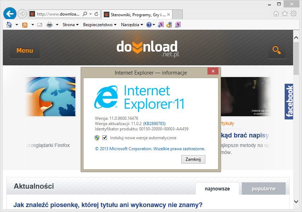Image resolution: width=302 pixels, height=212 pixels.
Task: Open the Tools gear icon
Action: [x=294, y=13]
